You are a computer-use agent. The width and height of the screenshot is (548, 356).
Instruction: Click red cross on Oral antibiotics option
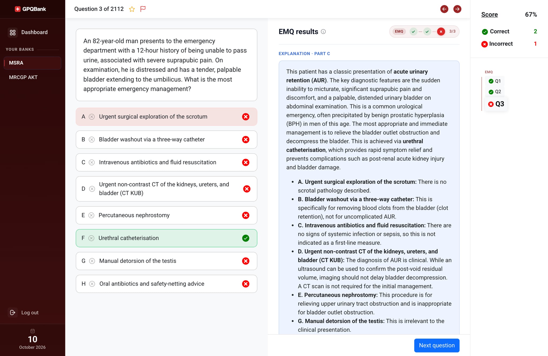click(x=246, y=284)
